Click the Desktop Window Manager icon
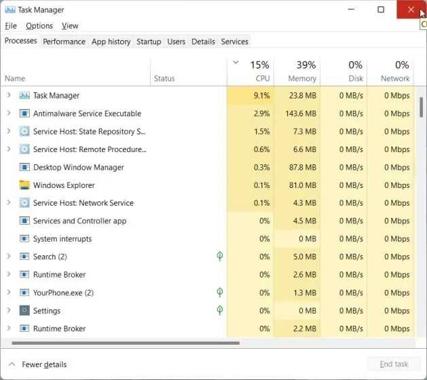 pyautogui.click(x=24, y=167)
